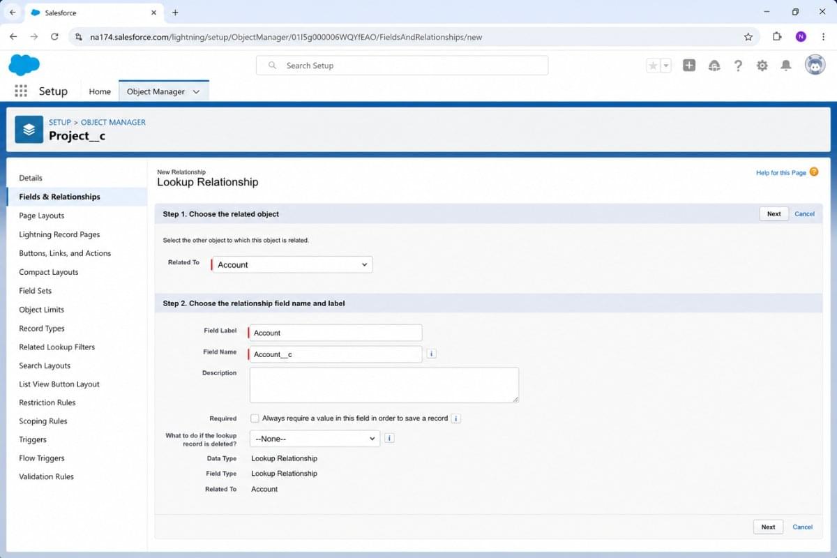837x558 pixels.
Task: Click the orange Help for this Page icon
Action: pos(813,172)
